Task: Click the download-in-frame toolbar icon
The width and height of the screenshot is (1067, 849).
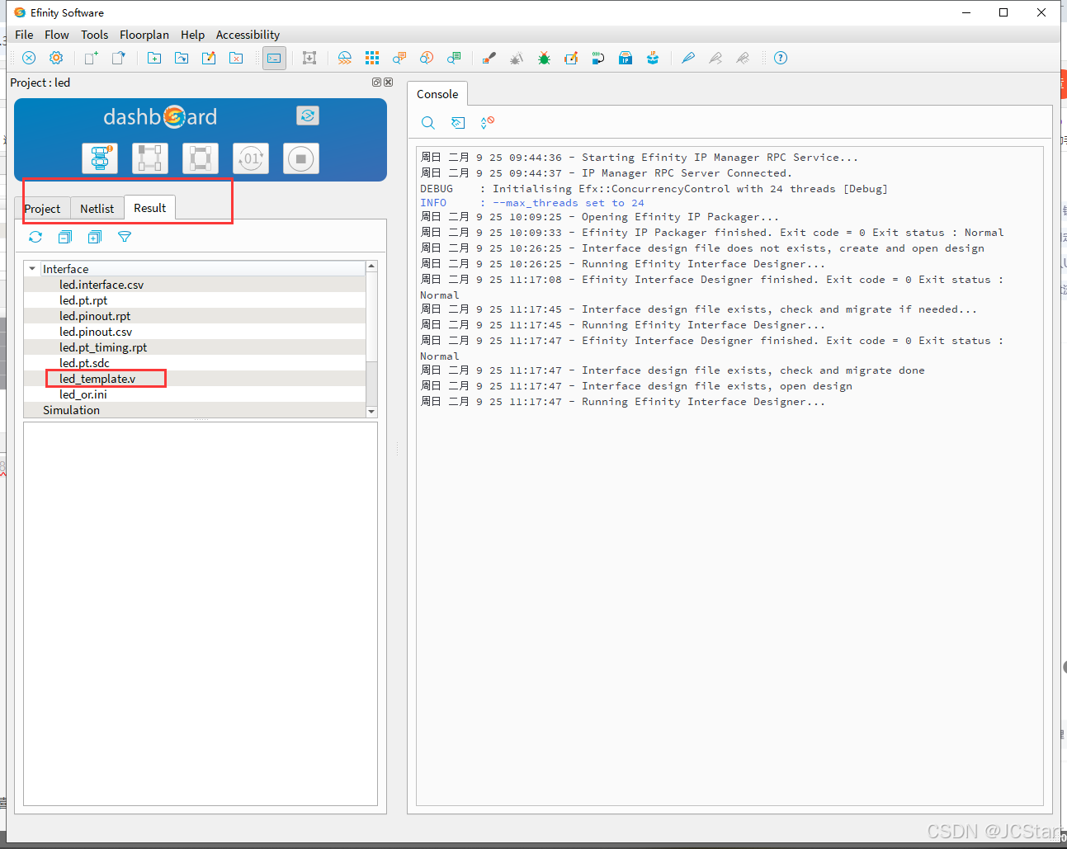Action: tap(309, 58)
